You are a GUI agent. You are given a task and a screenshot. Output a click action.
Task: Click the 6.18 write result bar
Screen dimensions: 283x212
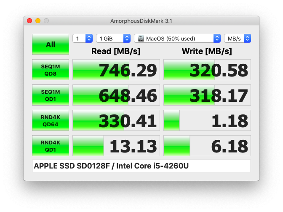[x=207, y=146]
